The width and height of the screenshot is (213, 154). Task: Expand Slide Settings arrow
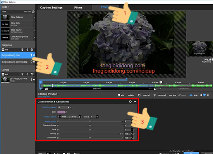coord(34,17)
